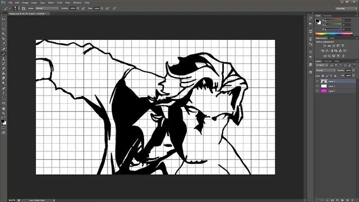359x202 pixels.
Task: Switch to the Channels tab
Action: pyautogui.click(x=328, y=61)
